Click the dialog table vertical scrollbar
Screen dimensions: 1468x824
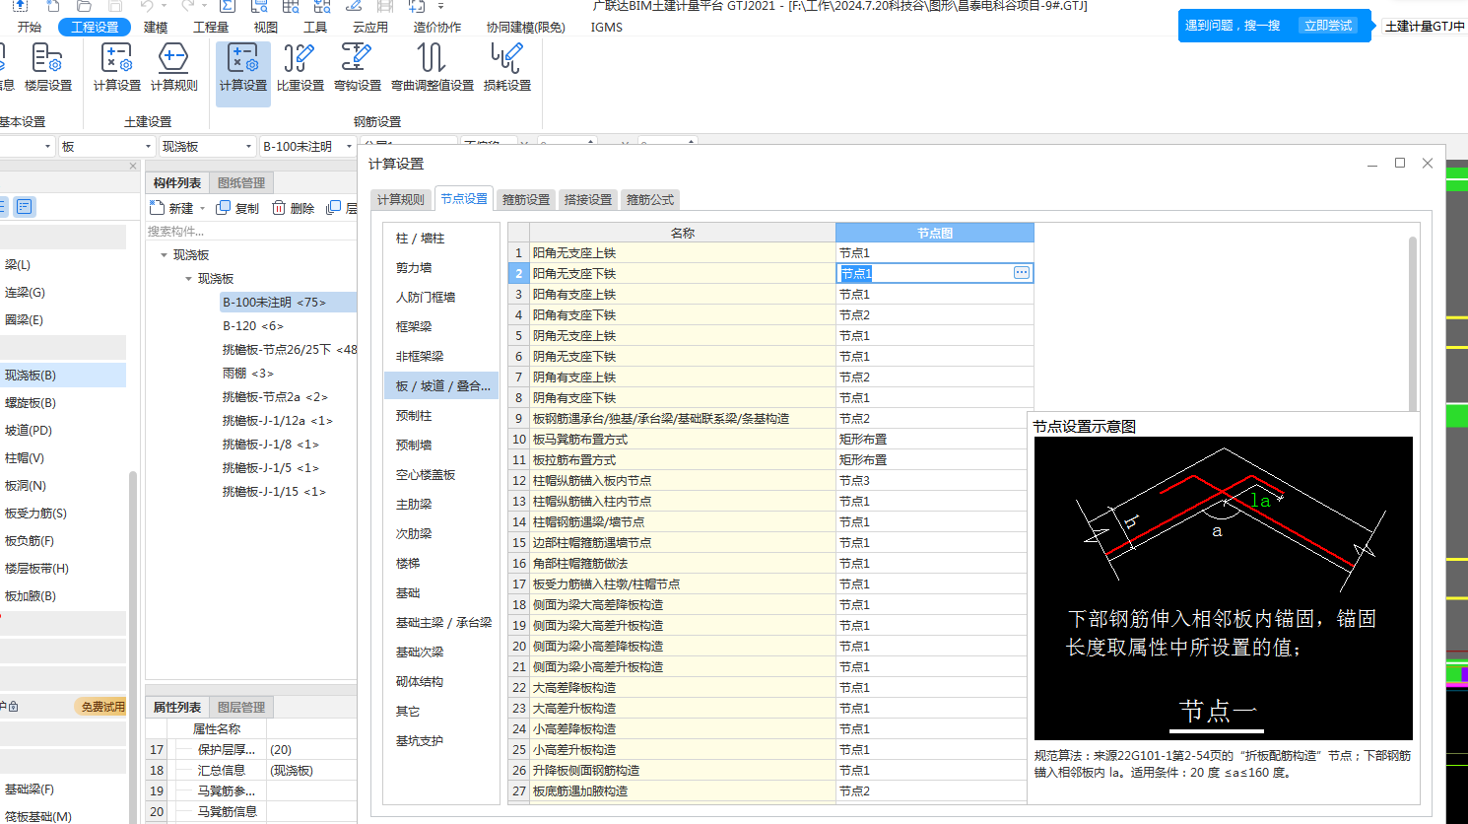(x=1413, y=325)
